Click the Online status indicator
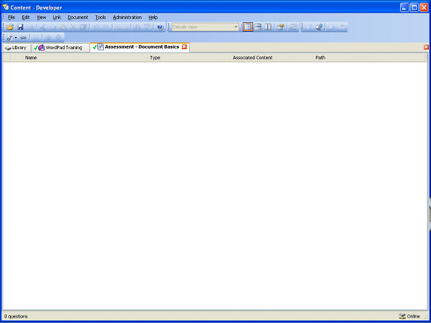 click(x=409, y=316)
